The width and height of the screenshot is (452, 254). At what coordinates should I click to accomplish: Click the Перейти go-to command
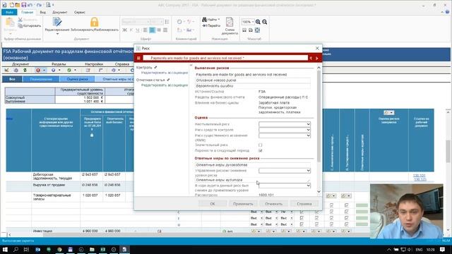pyautogui.click(x=211, y=25)
